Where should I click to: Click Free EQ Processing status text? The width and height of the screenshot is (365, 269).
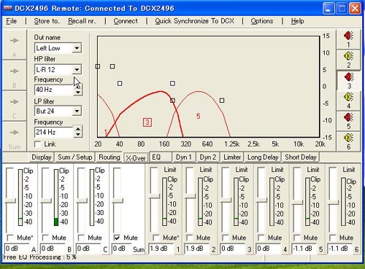tap(40, 257)
